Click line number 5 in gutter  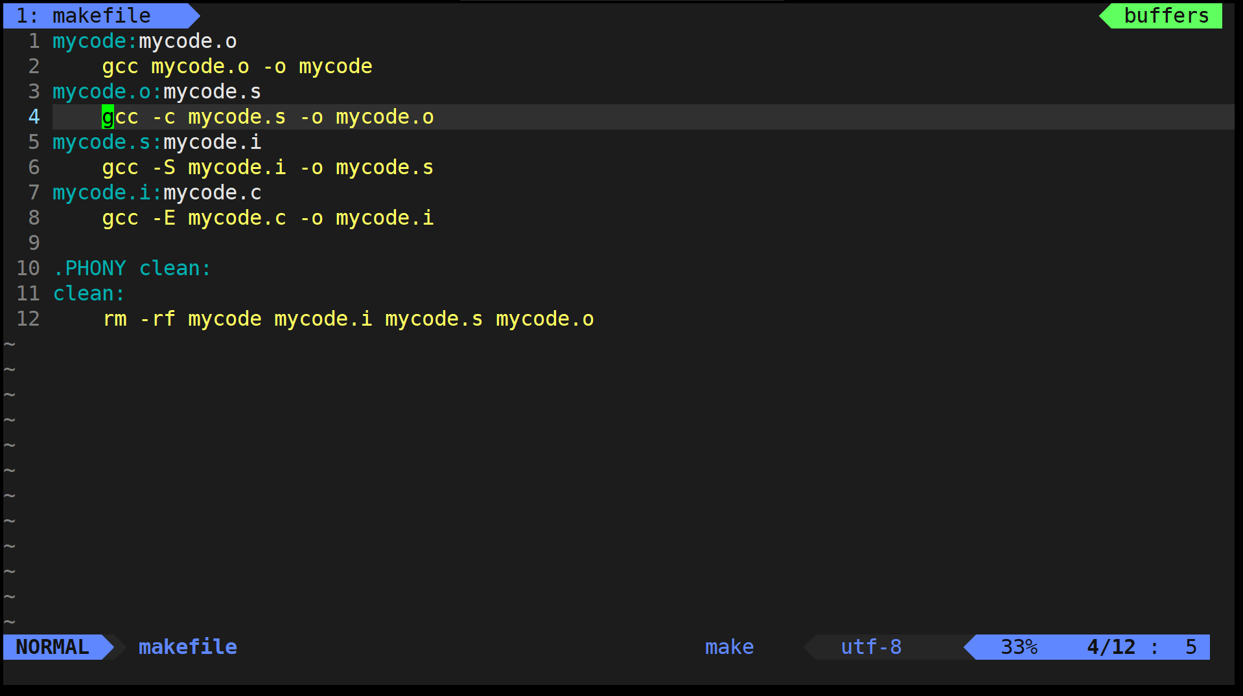34,142
